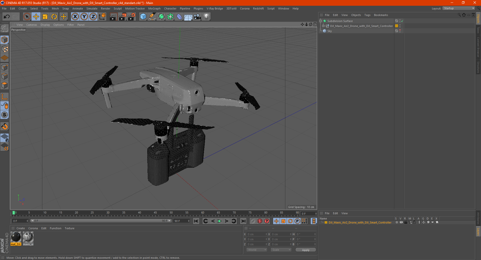The image size is (481, 260).
Task: Select the Move tool in toolbar
Action: click(36, 17)
